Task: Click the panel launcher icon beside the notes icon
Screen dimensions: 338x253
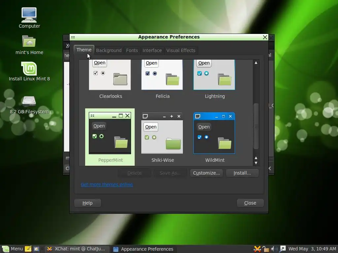Action: pos(36,249)
